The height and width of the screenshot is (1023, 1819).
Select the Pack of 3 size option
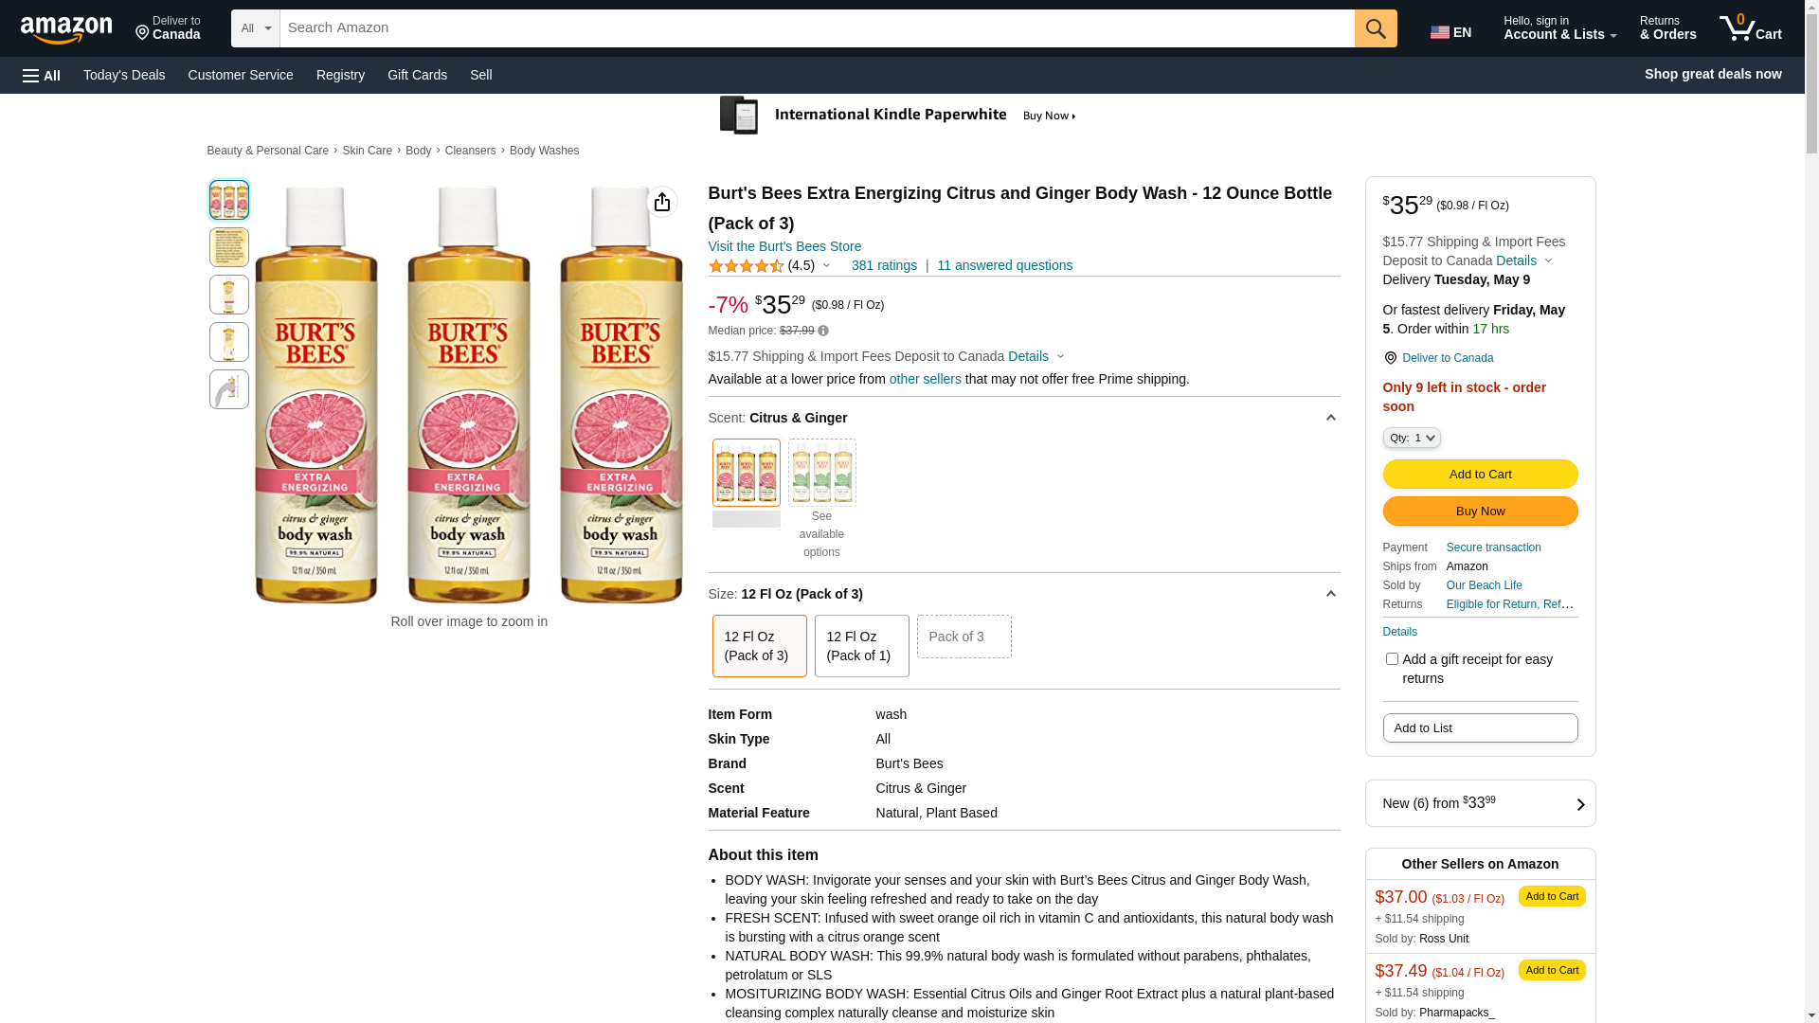964,637
